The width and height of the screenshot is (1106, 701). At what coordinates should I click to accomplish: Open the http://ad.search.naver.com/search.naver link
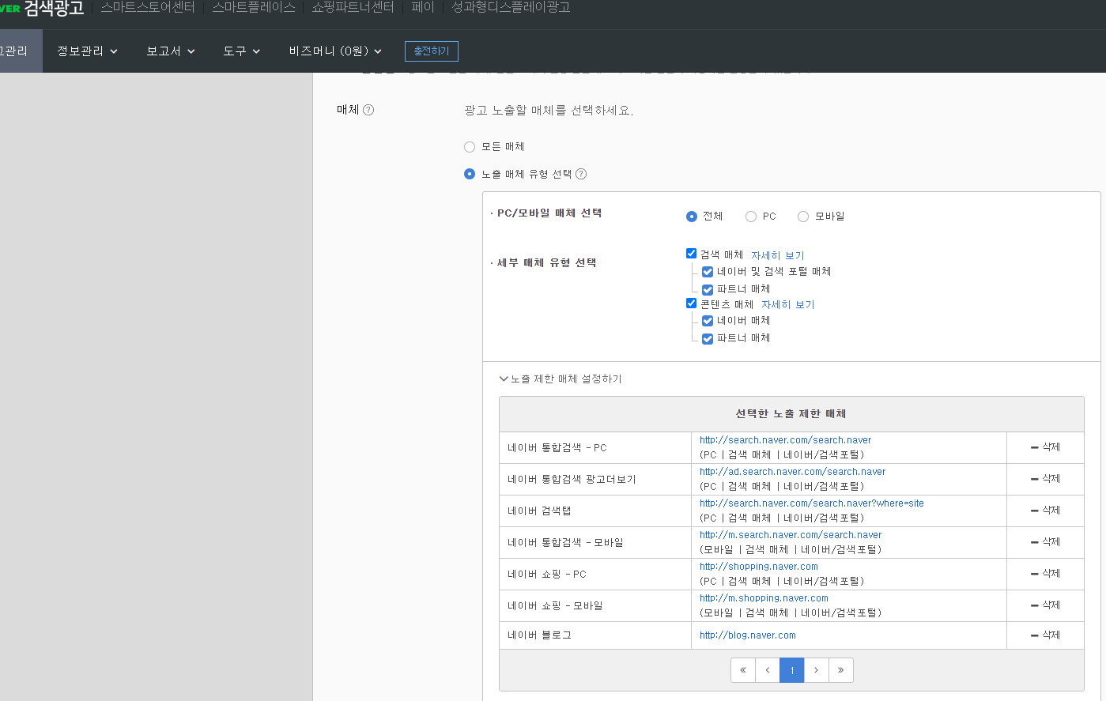point(792,472)
